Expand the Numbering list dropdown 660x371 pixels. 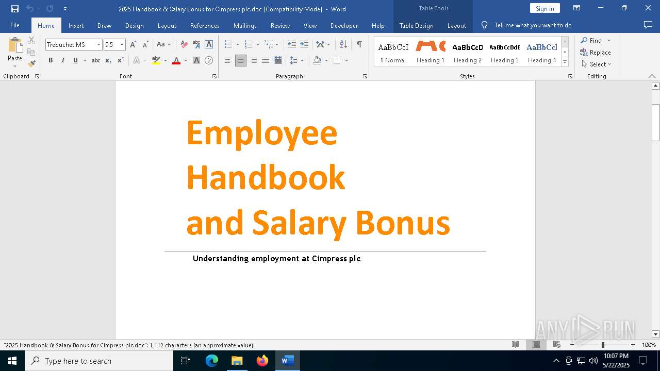pos(257,44)
